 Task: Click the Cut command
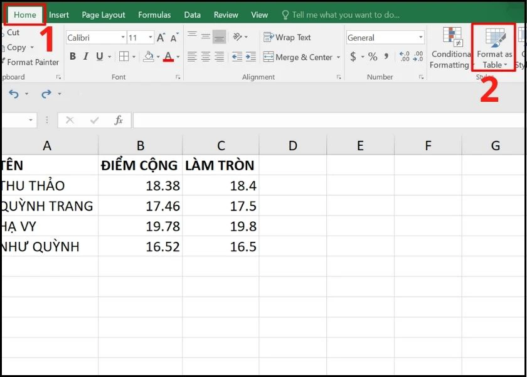(x=13, y=32)
